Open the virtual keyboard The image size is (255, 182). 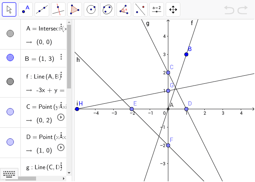(x=9, y=174)
